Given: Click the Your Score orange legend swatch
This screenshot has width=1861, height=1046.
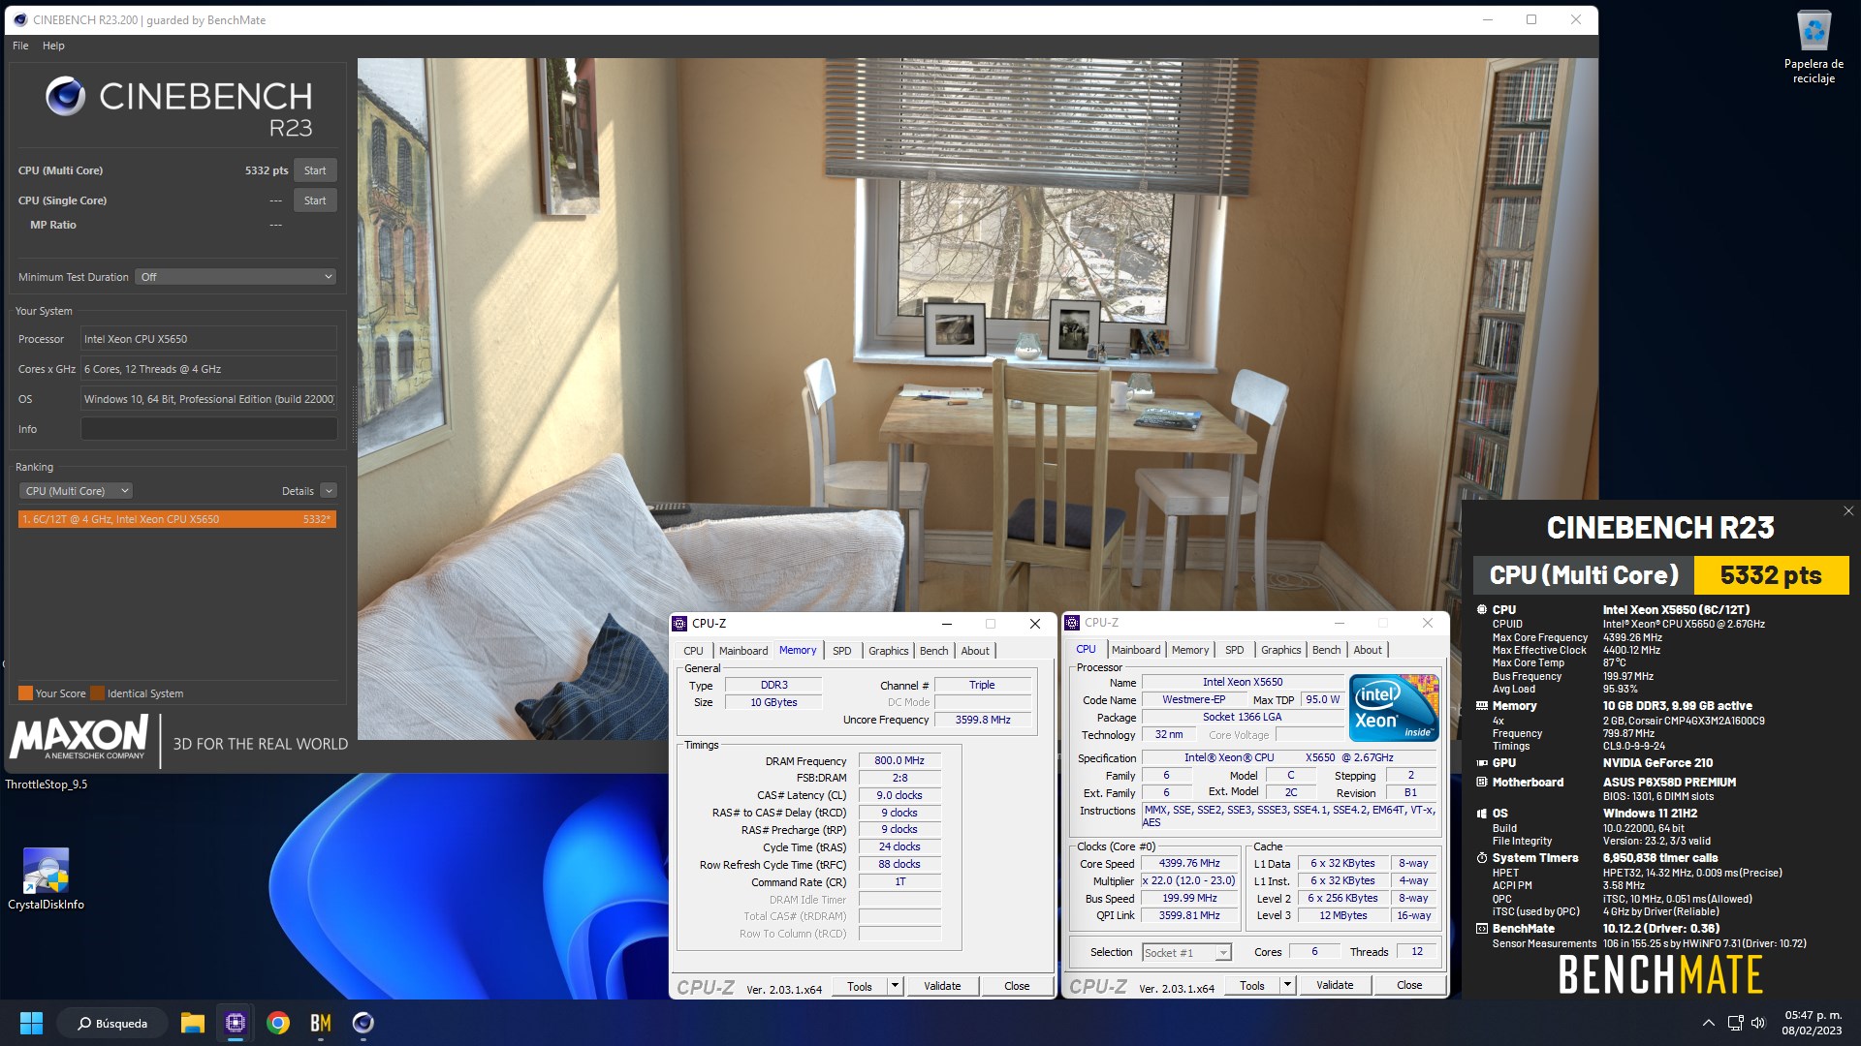Looking at the screenshot, I should (25, 693).
